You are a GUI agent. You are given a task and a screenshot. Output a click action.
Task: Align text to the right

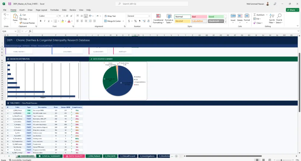(86, 21)
